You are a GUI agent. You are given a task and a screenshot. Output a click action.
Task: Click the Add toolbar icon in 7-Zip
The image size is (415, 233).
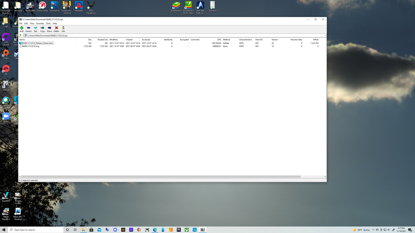[22, 29]
